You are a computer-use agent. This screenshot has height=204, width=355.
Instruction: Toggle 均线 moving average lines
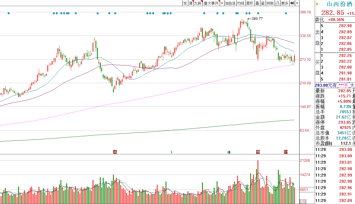(241, 3)
